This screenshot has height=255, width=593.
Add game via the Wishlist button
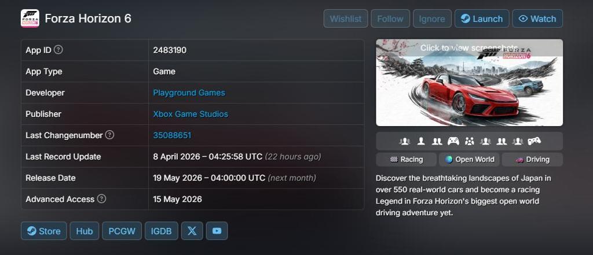click(x=346, y=19)
